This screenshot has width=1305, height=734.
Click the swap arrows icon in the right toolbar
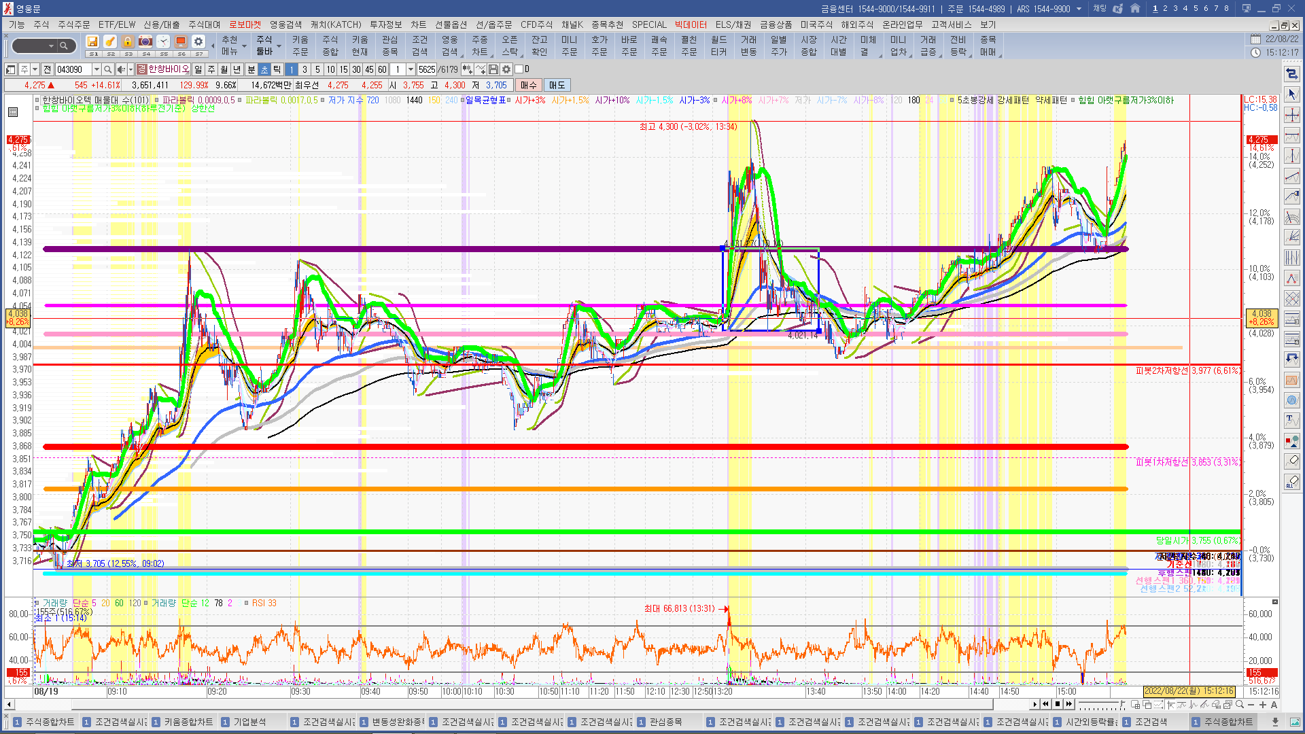(x=1292, y=73)
